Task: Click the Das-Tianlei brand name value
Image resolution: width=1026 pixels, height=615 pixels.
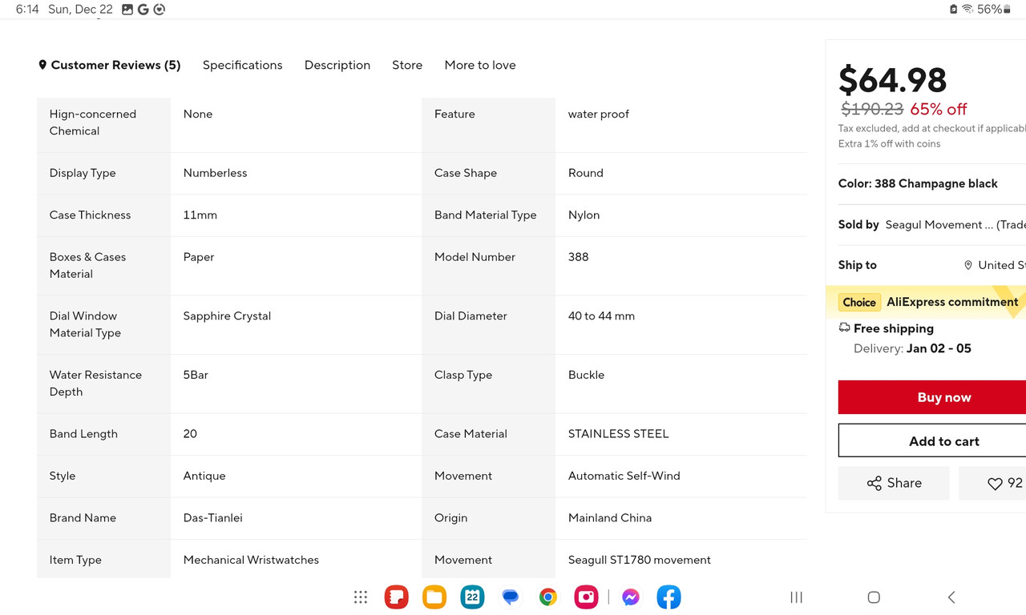Action: point(213,518)
